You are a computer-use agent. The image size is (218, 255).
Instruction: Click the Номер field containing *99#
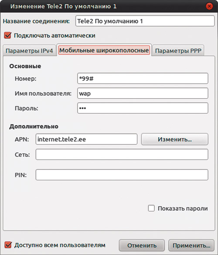pos(143,79)
